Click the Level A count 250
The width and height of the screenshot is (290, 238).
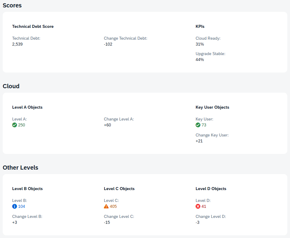(21, 125)
